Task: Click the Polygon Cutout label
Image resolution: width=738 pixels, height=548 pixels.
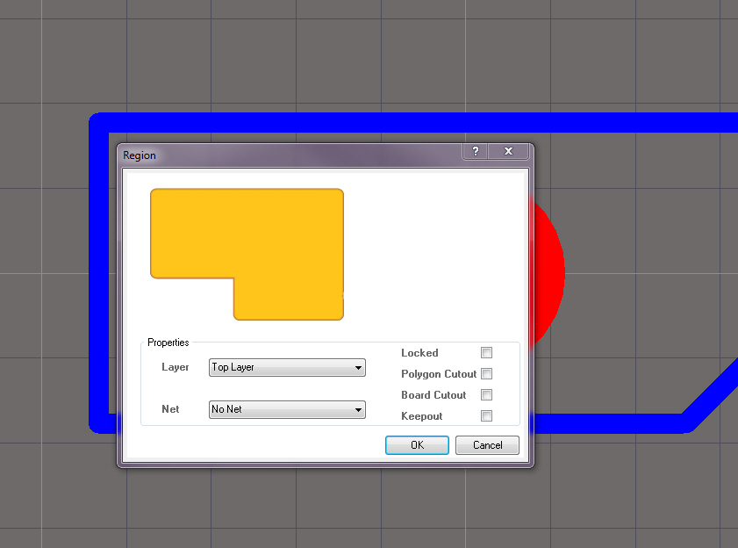Action: tap(439, 374)
